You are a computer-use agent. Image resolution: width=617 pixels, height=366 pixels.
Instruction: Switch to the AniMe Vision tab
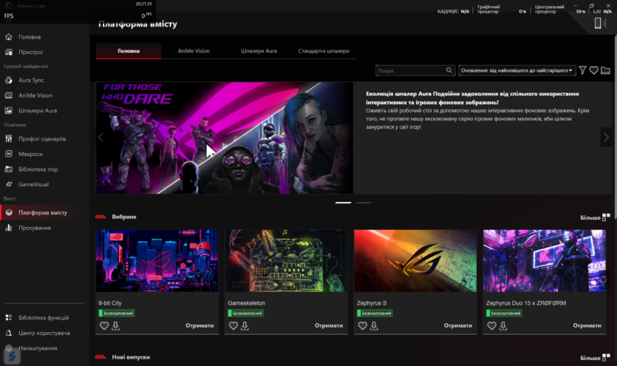tap(194, 51)
